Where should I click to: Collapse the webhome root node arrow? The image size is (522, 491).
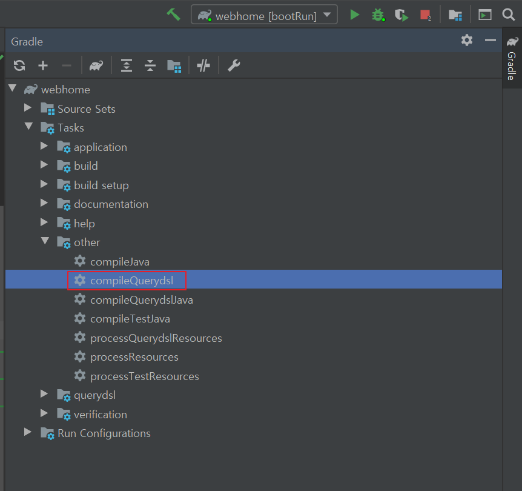pos(13,89)
